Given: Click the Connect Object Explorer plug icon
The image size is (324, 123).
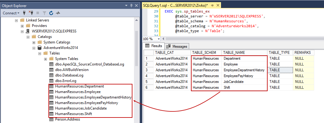Looking at the screenshot, I should coord(24,13).
